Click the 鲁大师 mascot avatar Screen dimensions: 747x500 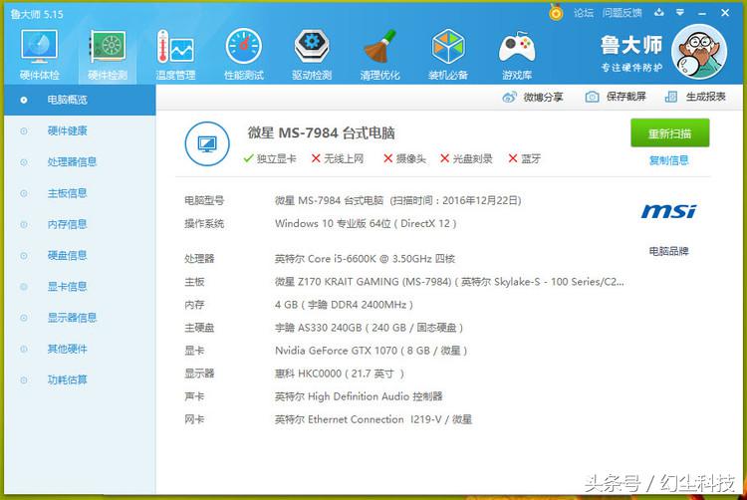pyautogui.click(x=699, y=52)
